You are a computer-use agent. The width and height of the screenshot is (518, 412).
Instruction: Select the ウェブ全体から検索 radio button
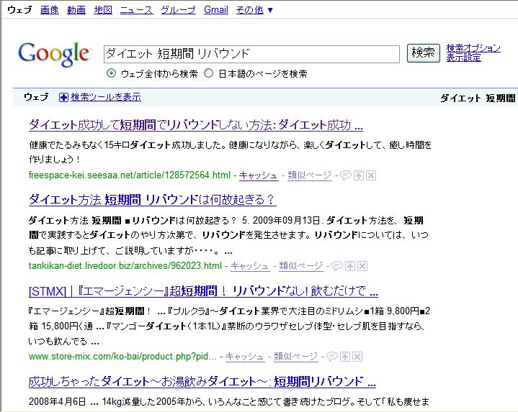pyautogui.click(x=111, y=73)
